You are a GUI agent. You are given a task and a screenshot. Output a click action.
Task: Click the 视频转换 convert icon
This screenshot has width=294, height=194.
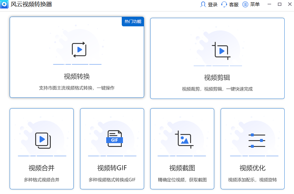(x=79, y=49)
